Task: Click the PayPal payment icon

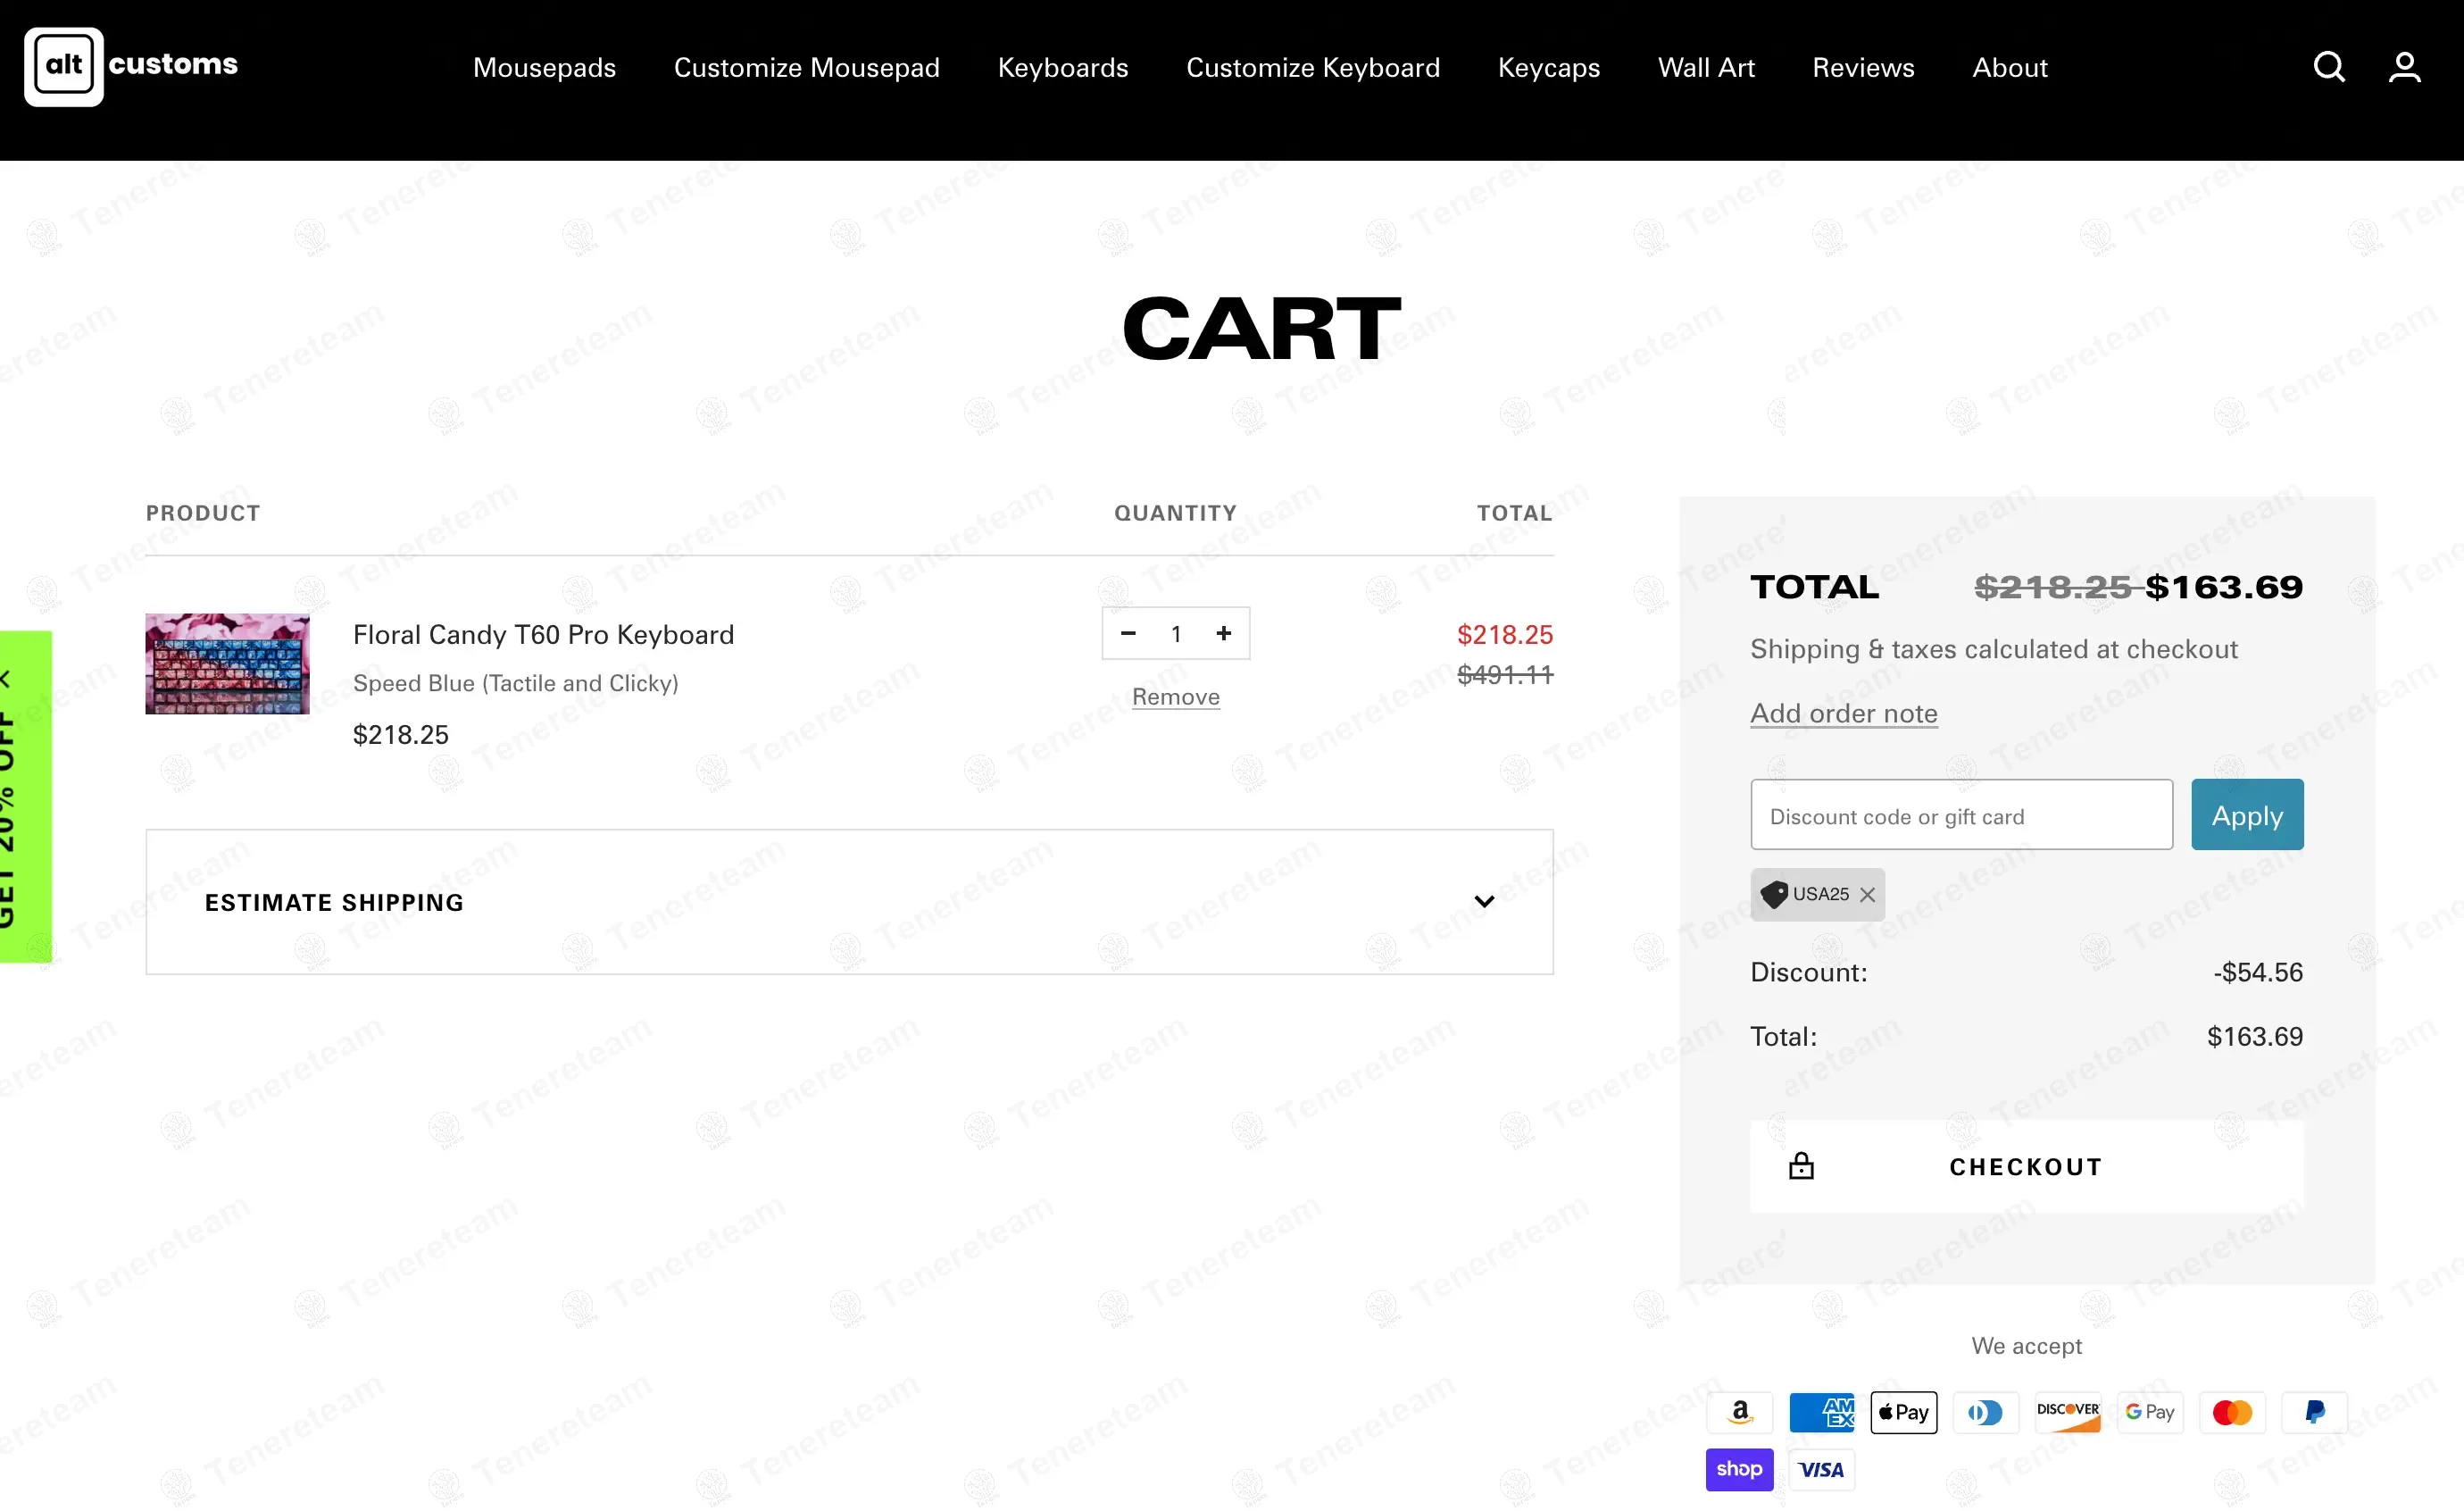Action: pyautogui.click(x=2314, y=1412)
